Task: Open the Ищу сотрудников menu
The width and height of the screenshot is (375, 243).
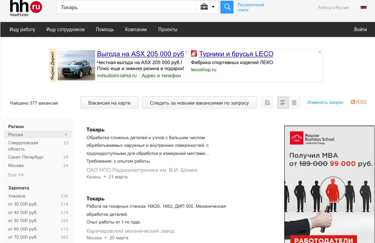Action: click(65, 30)
